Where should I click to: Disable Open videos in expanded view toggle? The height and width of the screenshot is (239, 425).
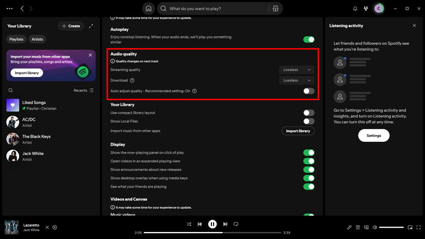(309, 161)
